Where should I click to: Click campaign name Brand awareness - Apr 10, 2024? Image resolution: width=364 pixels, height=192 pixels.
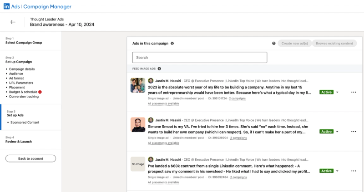[62, 25]
